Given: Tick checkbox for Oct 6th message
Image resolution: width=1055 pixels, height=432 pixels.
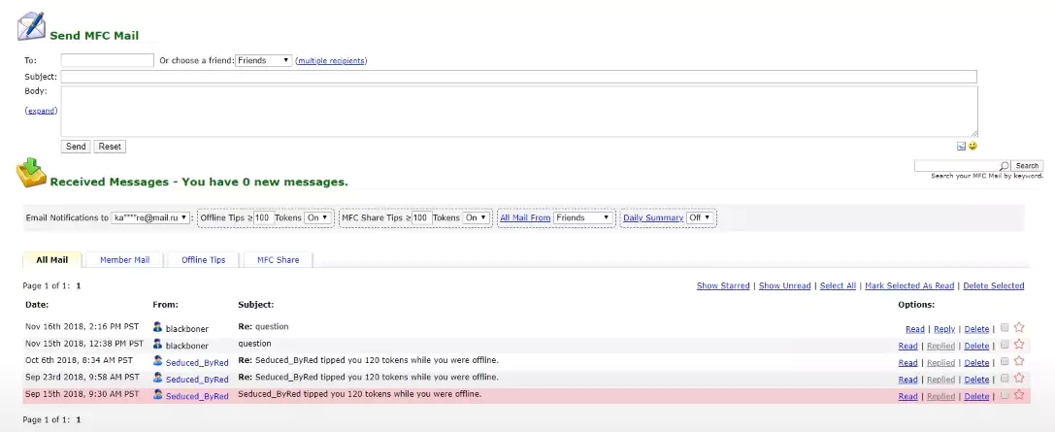Looking at the screenshot, I should [x=1005, y=361].
